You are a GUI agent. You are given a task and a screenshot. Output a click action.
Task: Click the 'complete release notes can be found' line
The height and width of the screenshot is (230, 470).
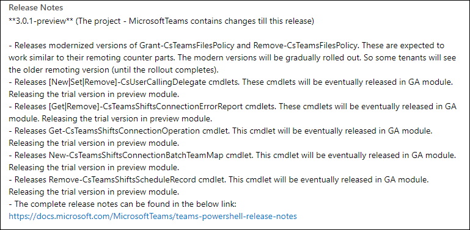point(123,204)
